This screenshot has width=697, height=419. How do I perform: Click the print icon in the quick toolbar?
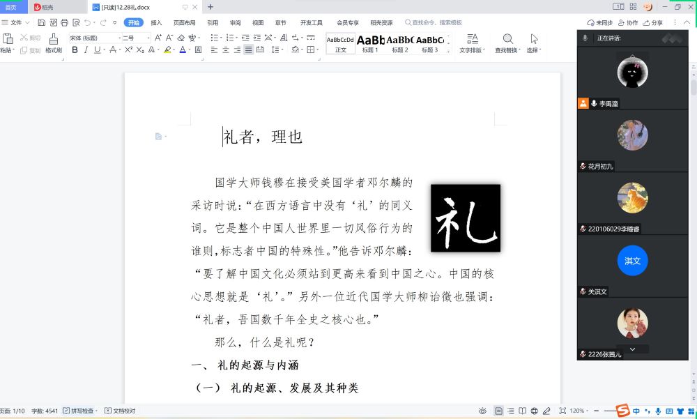click(x=64, y=23)
